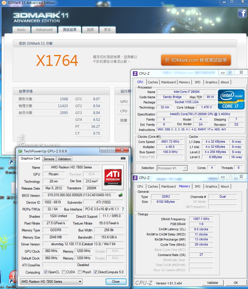248x289 pixels.
Task: Open Graphics tab in the CPU-Z processor window
Action: pos(211,82)
